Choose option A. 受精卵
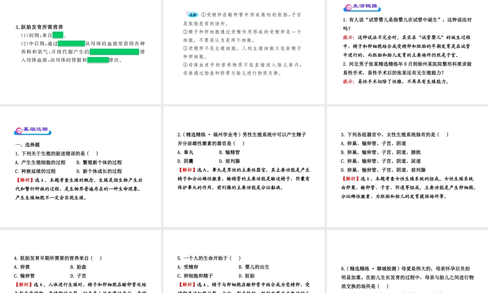 [188, 267]
